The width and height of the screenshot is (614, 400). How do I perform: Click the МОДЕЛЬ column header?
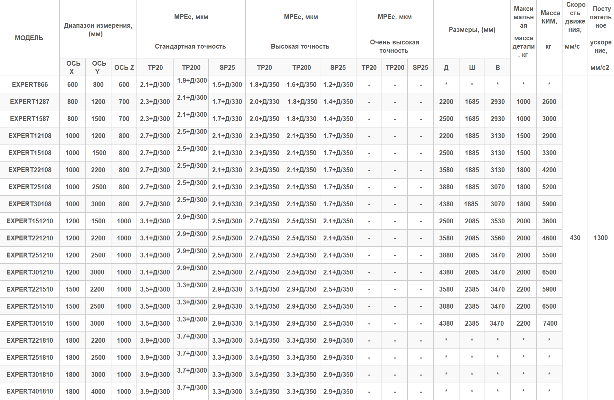(x=29, y=38)
